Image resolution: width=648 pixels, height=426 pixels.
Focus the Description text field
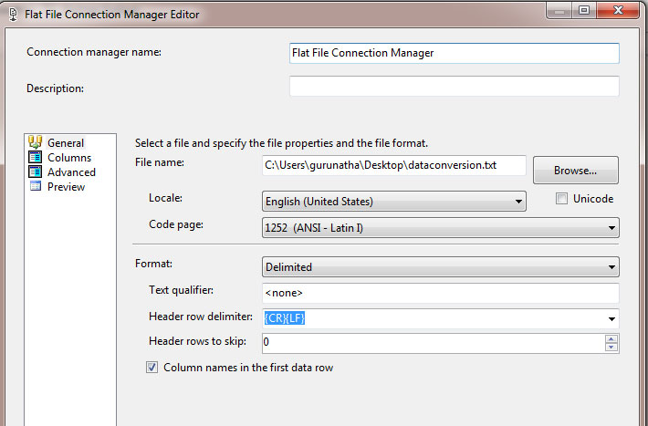[x=455, y=86]
